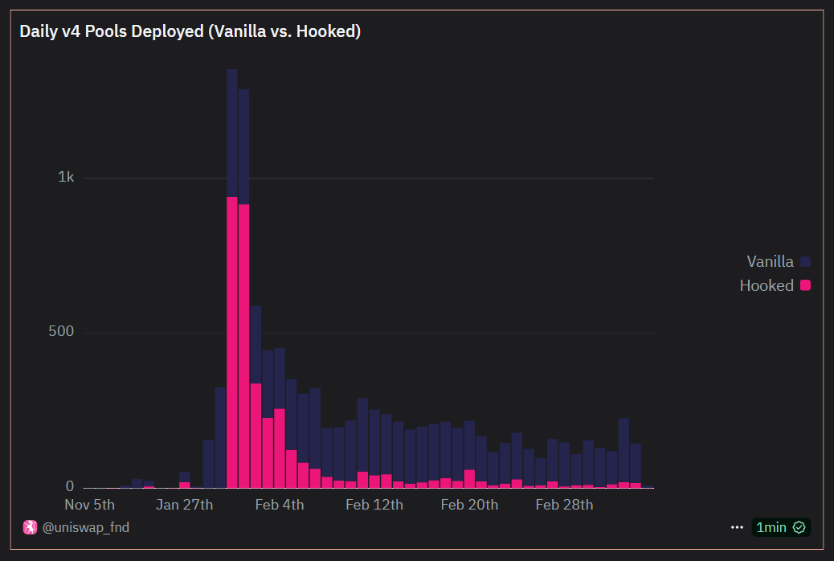The height and width of the screenshot is (561, 834).
Task: Click the 500 y-axis label
Action: coord(61,331)
